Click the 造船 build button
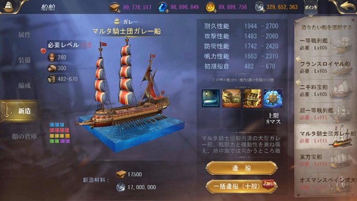 [241, 168]
